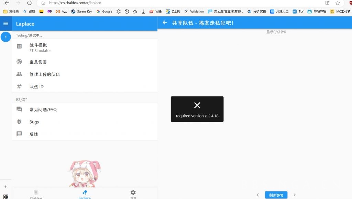Open the 队伍 ID lookup
The image size is (352, 199).
[36, 86]
